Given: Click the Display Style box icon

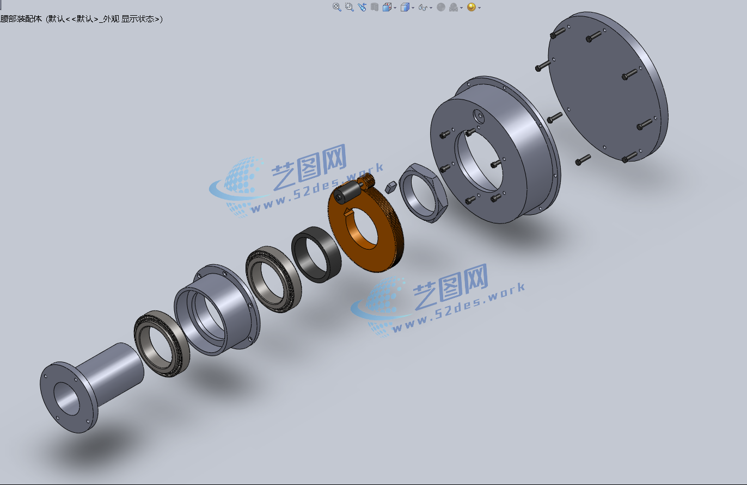Looking at the screenshot, I should click(x=405, y=7).
